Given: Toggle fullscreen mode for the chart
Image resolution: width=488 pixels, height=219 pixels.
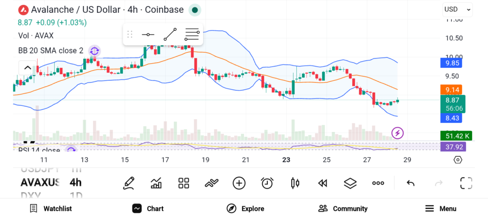Looking at the screenshot, I should 466,183.
